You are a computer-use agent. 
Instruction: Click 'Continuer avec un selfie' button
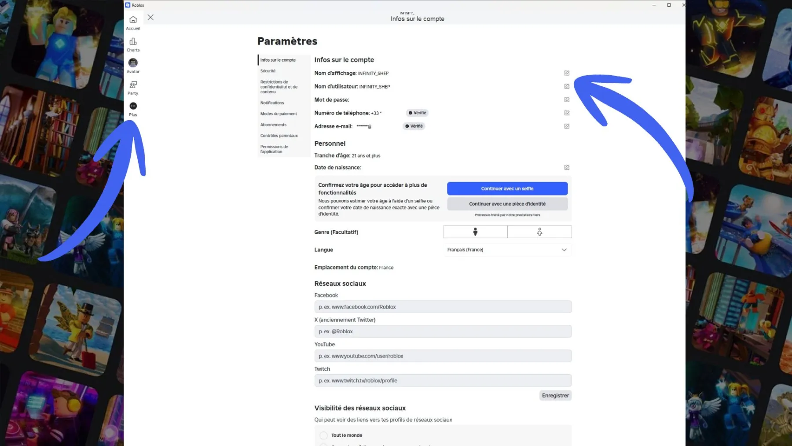[507, 188]
